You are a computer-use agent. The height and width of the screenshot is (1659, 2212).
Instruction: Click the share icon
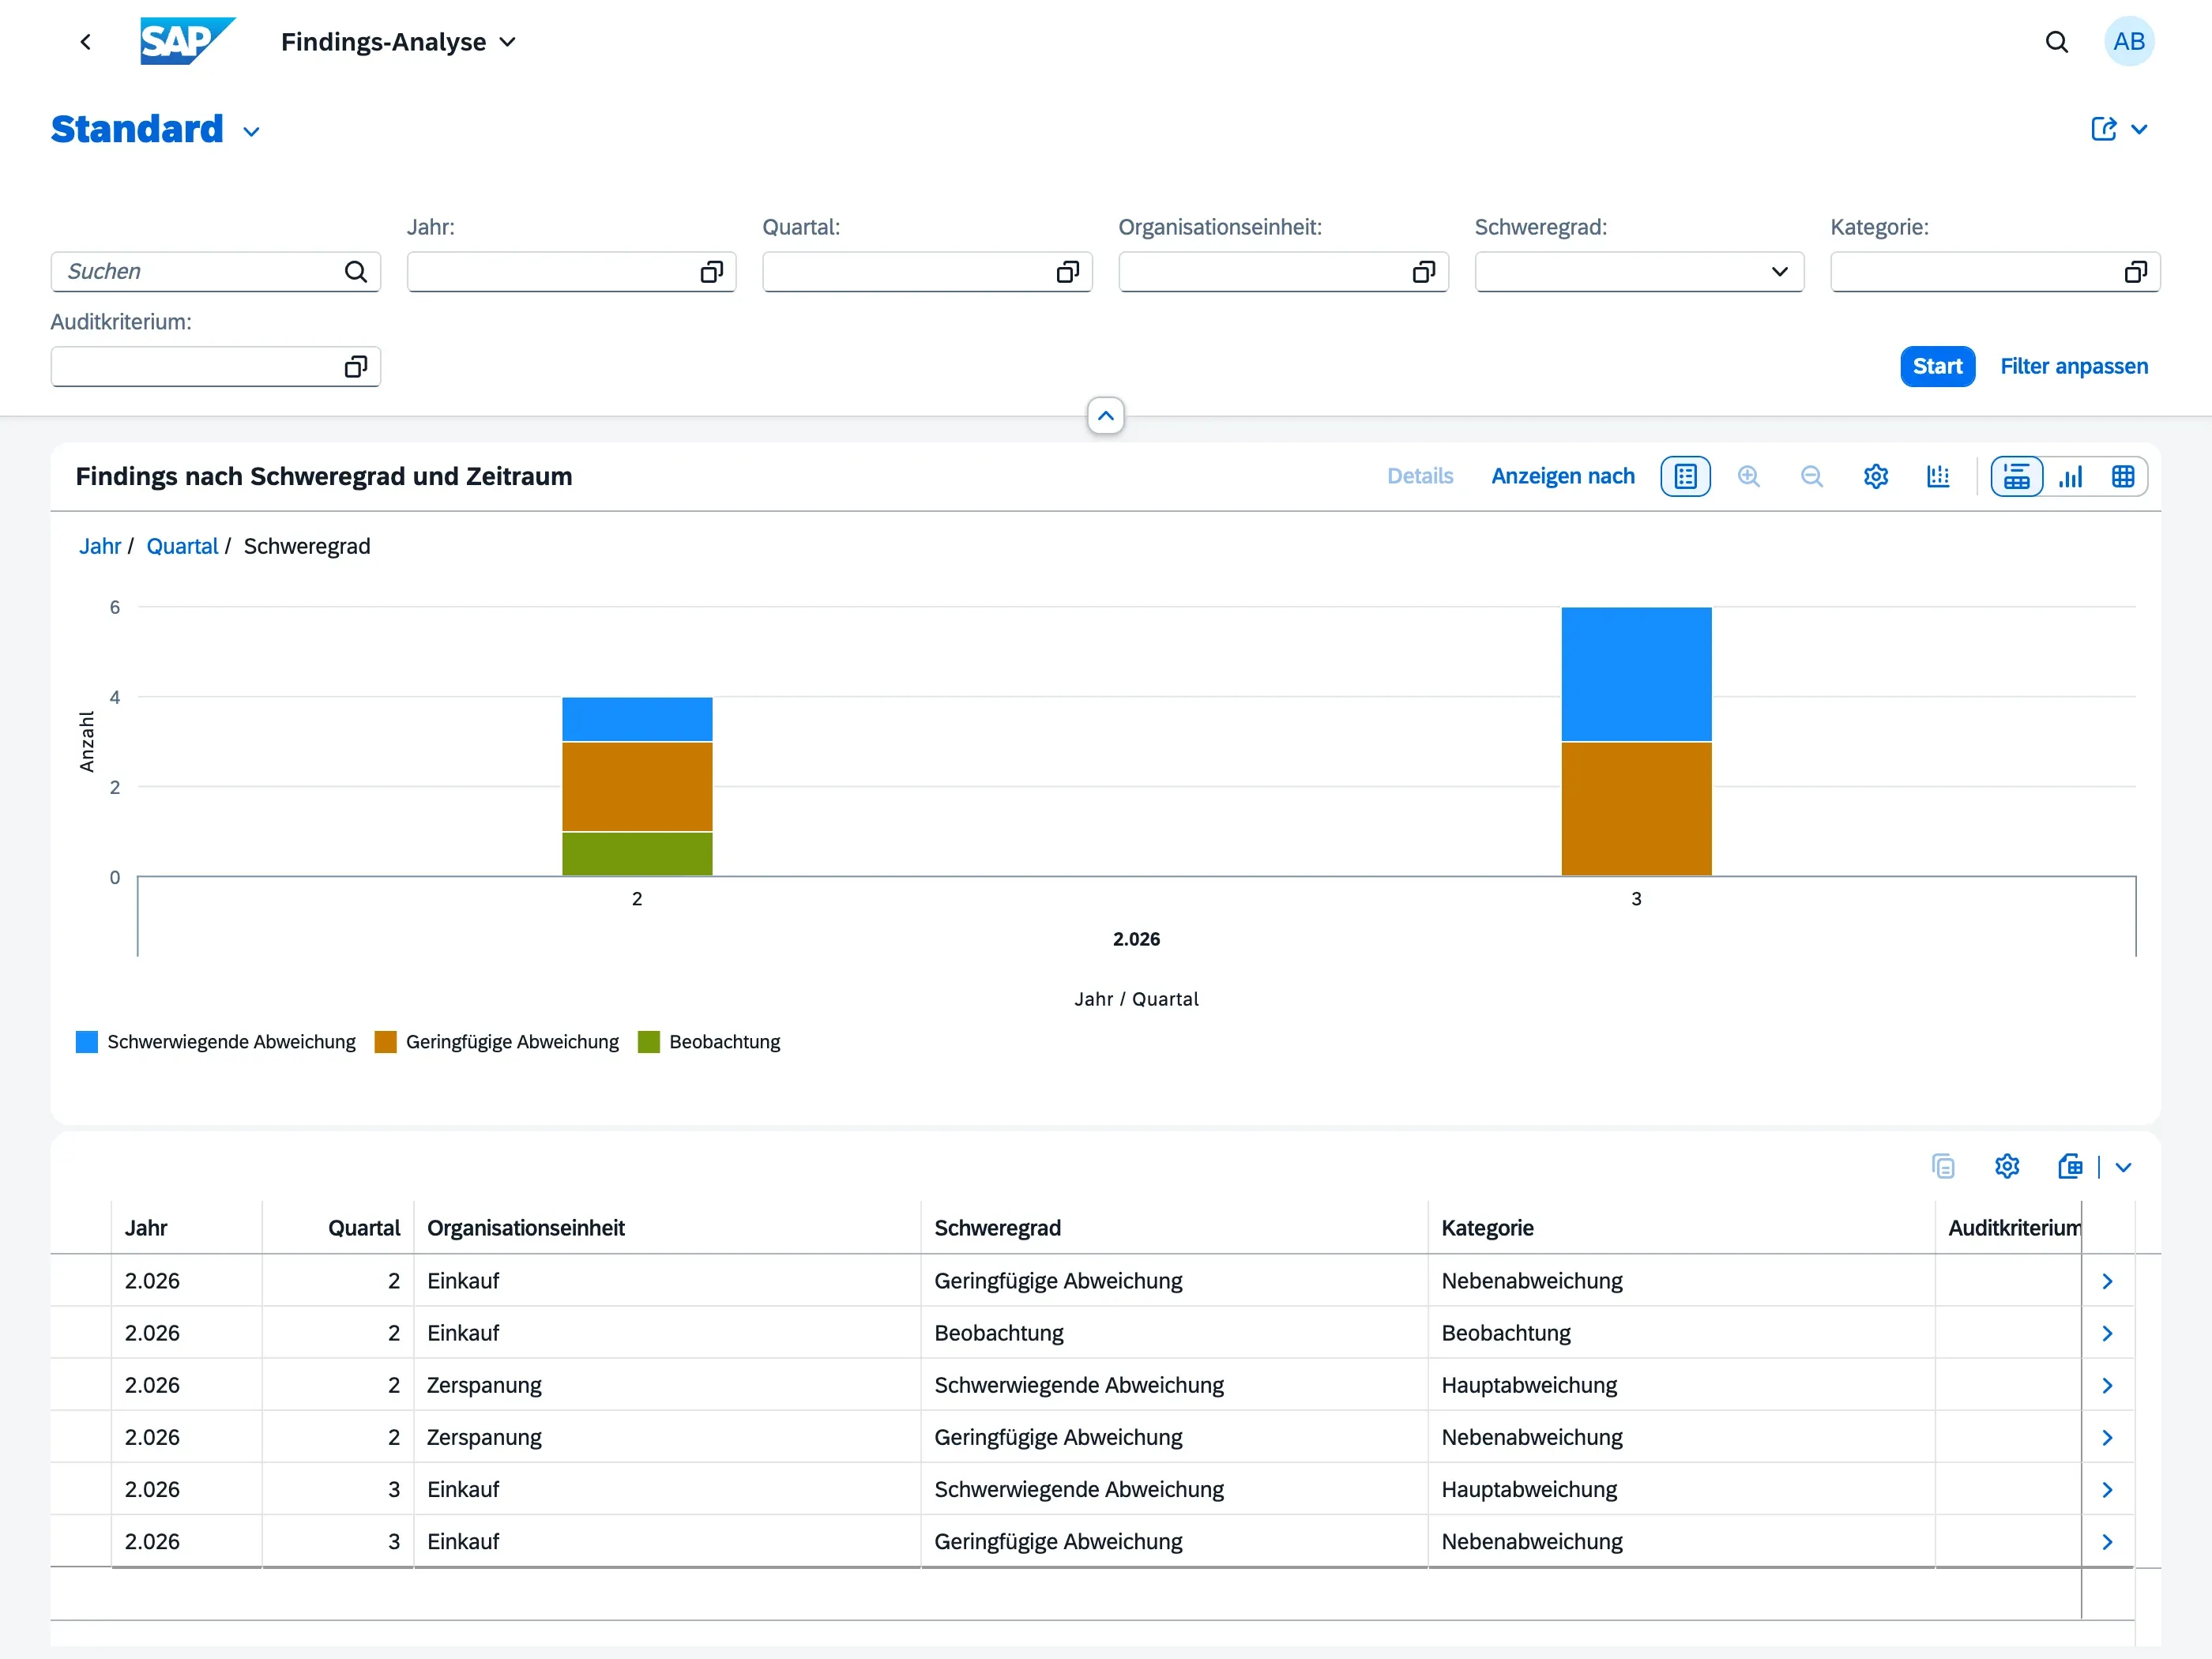point(2103,129)
